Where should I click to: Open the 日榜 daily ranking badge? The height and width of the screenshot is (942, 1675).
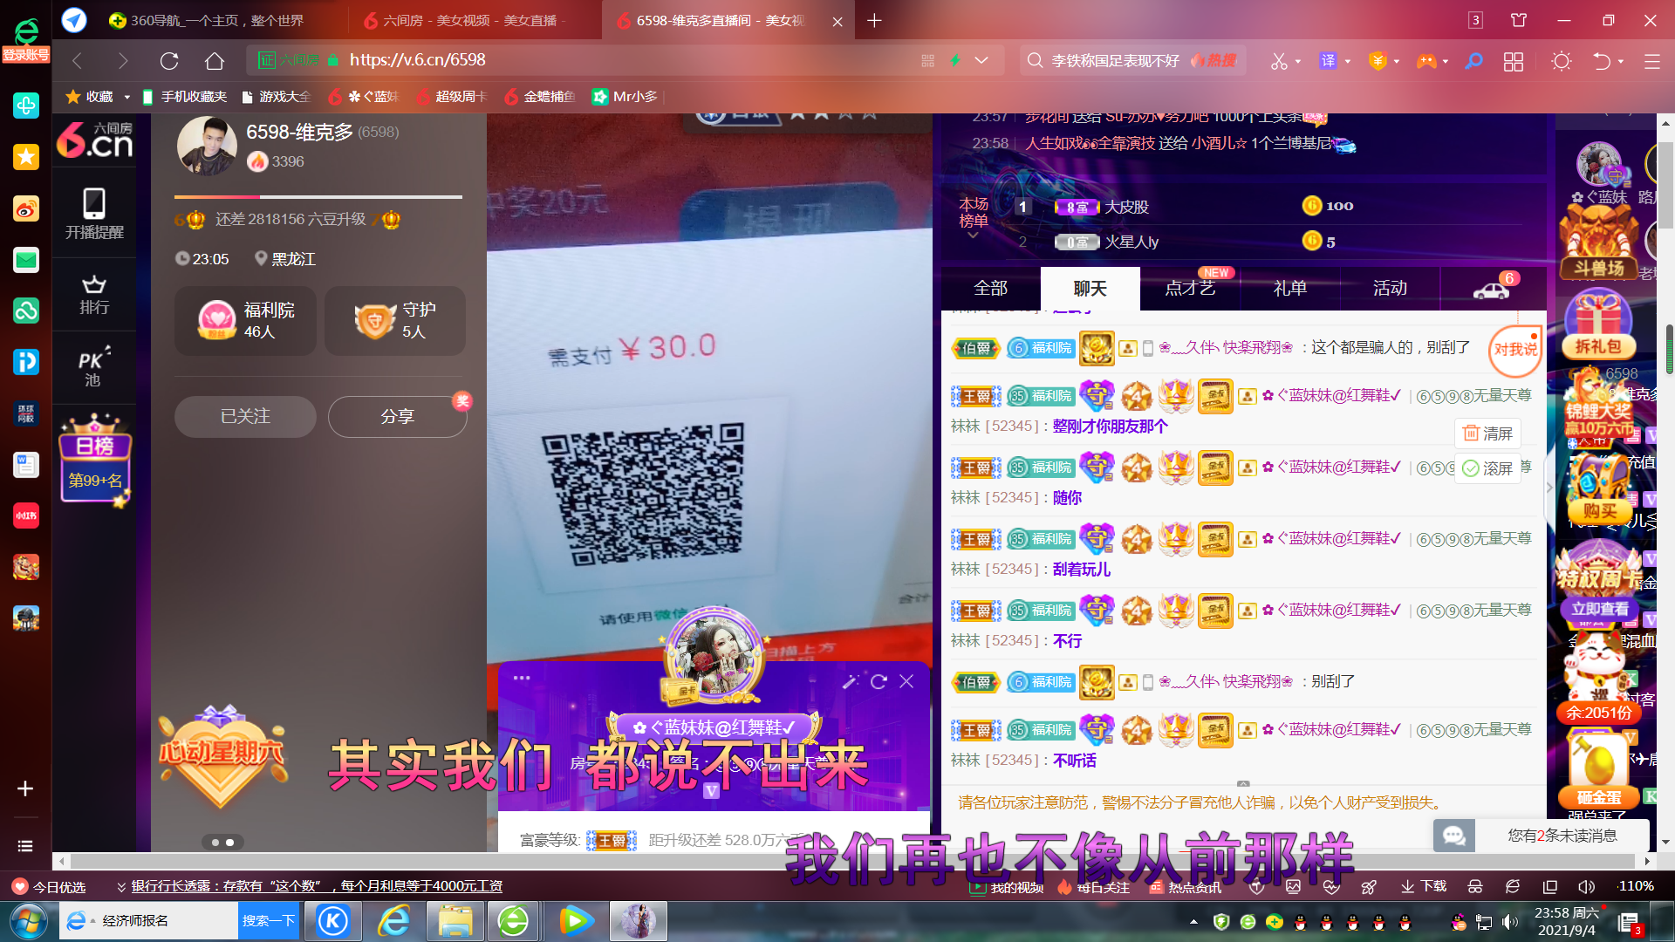pyautogui.click(x=94, y=461)
